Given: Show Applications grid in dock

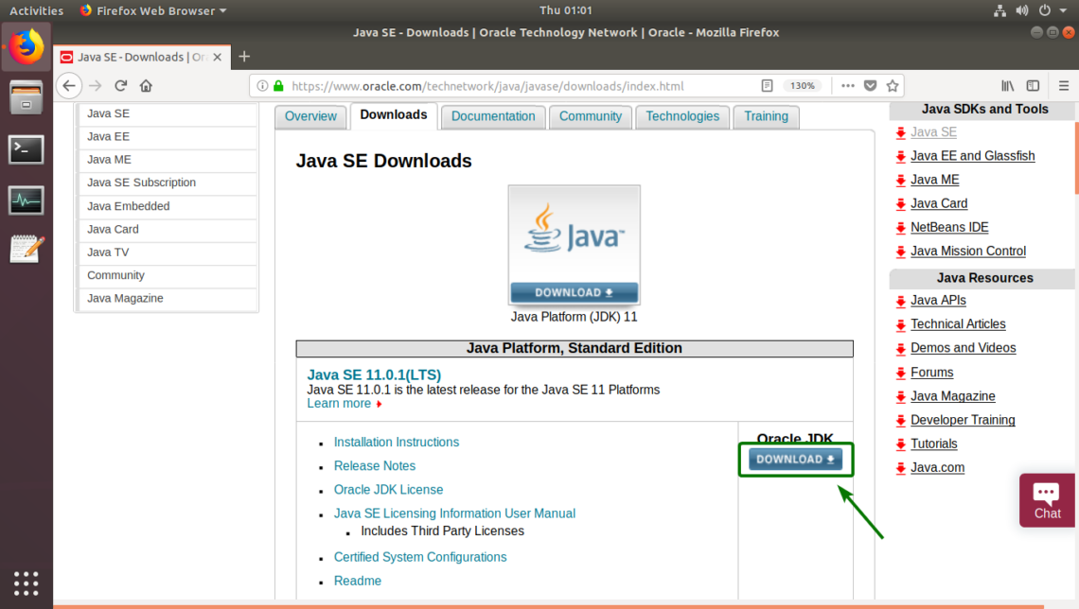Looking at the screenshot, I should [27, 583].
